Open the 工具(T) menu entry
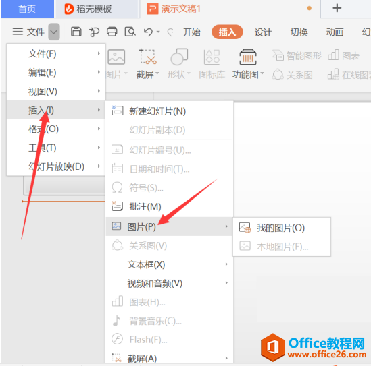Image resolution: width=371 pixels, height=366 pixels. coord(56,148)
